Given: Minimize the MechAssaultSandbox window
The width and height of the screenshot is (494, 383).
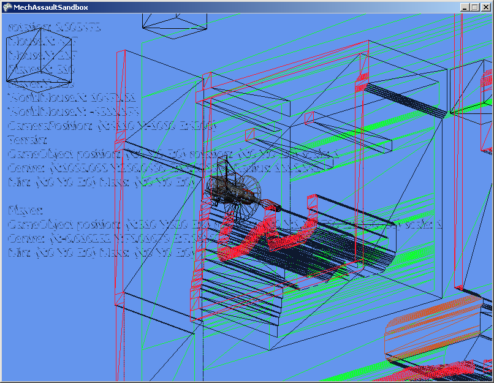Looking at the screenshot, I should 465,7.
